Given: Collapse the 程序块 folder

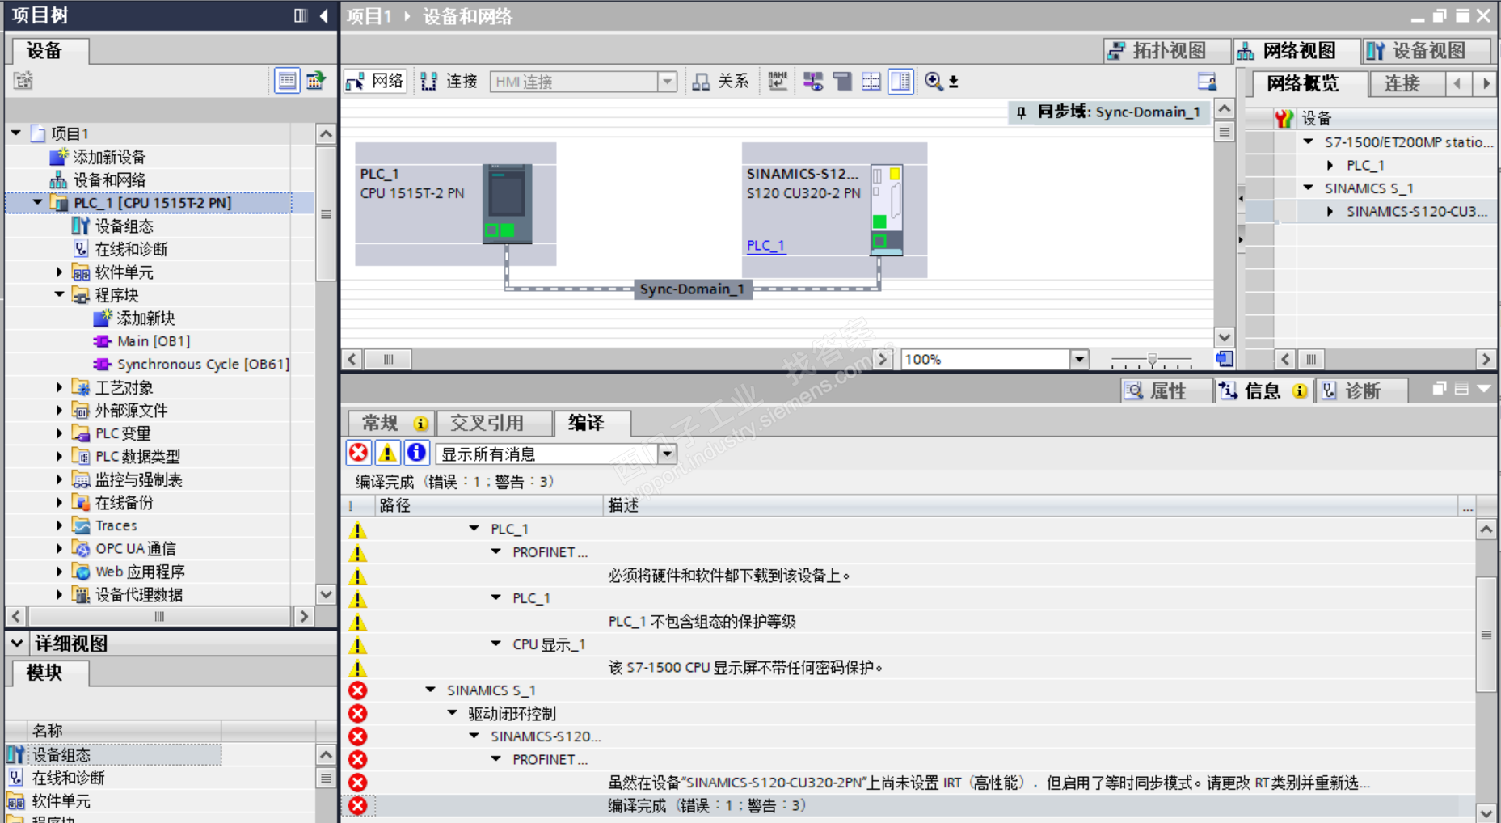Looking at the screenshot, I should point(59,295).
